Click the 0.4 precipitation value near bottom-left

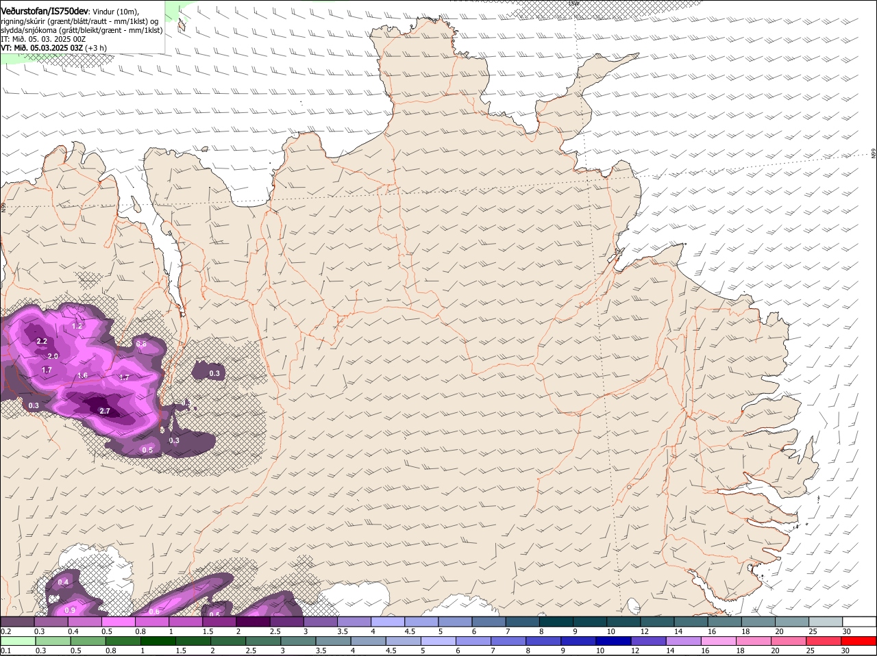point(64,582)
